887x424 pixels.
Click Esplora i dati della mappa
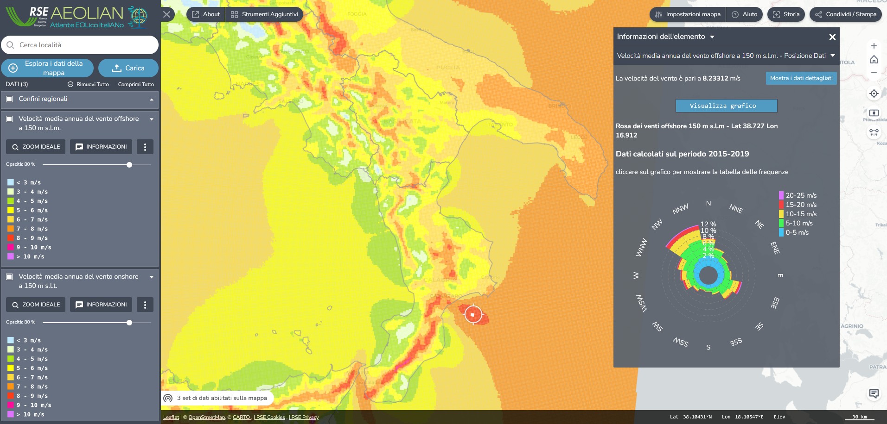click(47, 68)
